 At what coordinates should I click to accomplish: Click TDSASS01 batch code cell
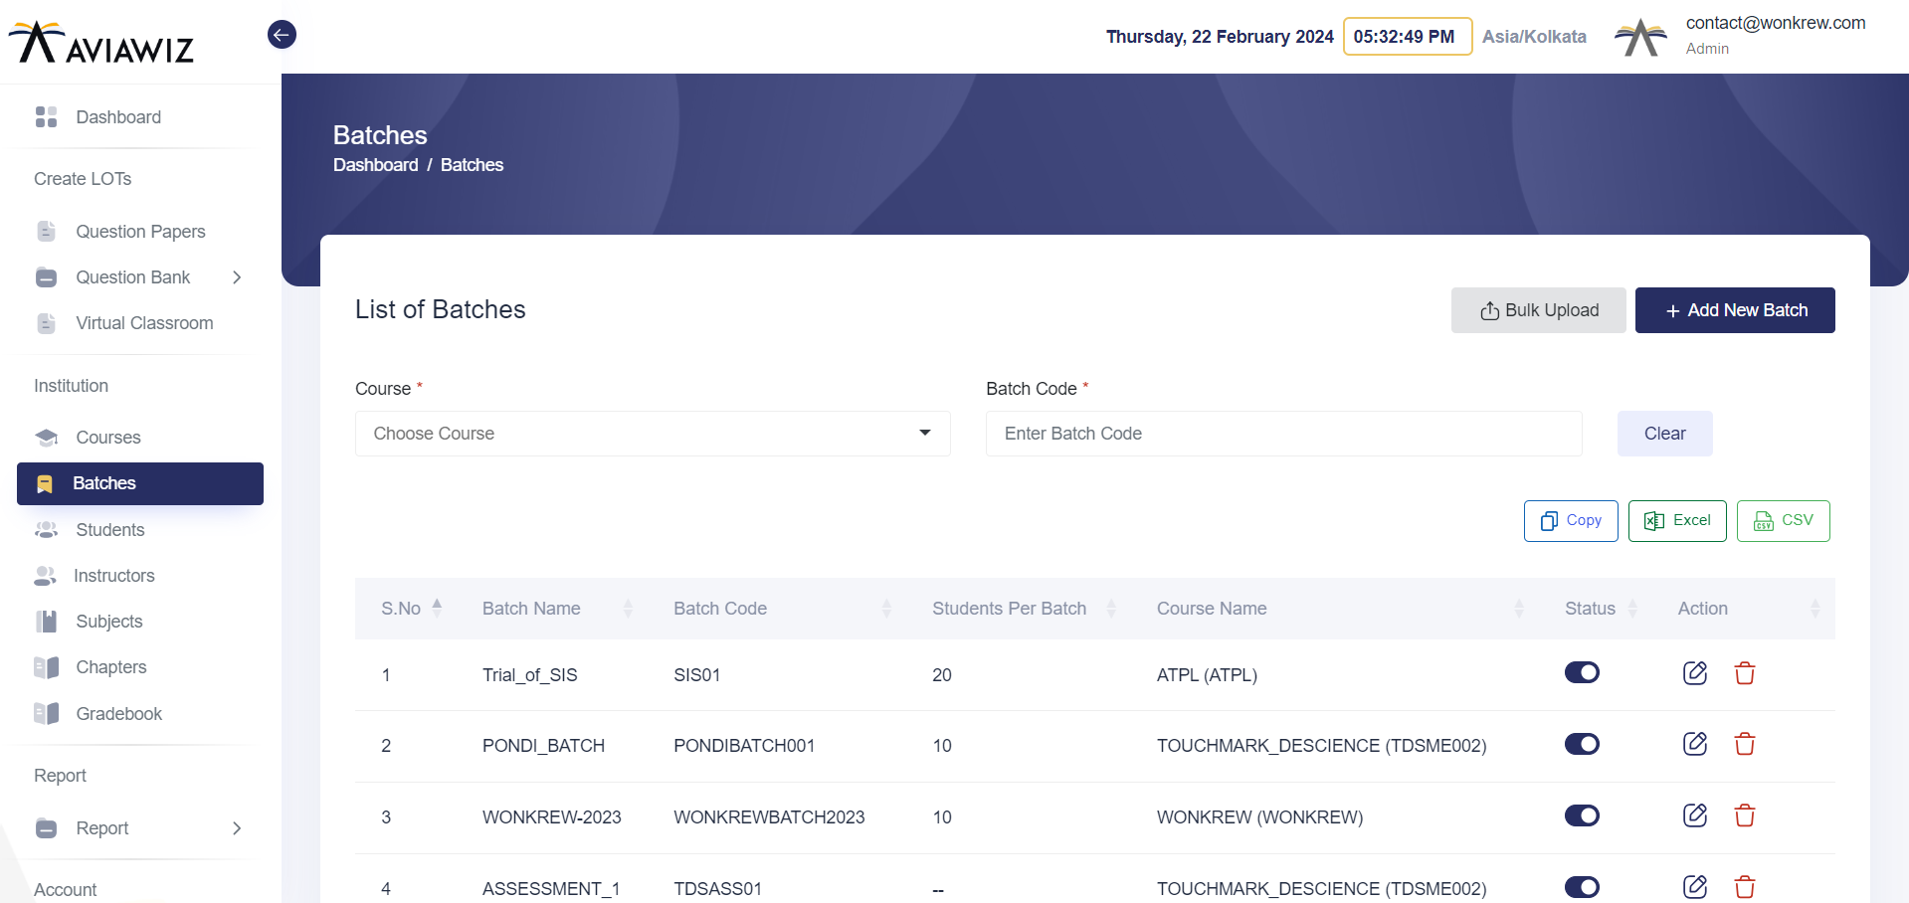pos(717,889)
